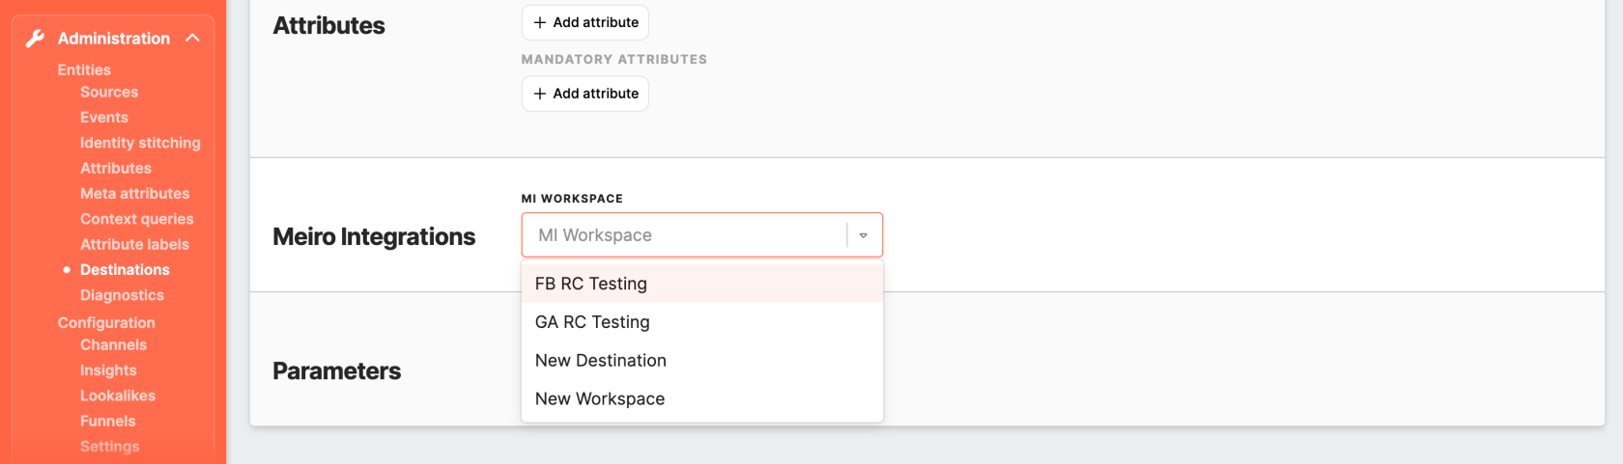Navigate to Lookalikes configuration
This screenshot has height=464, width=1623.
118,396
